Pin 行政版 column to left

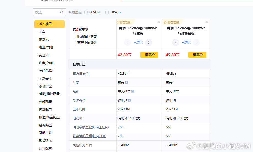point(124,22)
